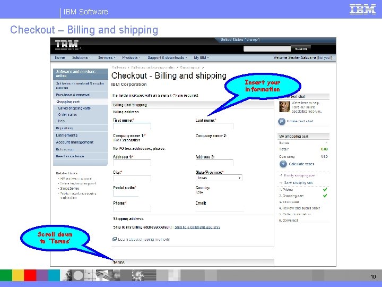382x287 pixels.
Task: Click step 4 Review and submit order
Action: point(299,208)
